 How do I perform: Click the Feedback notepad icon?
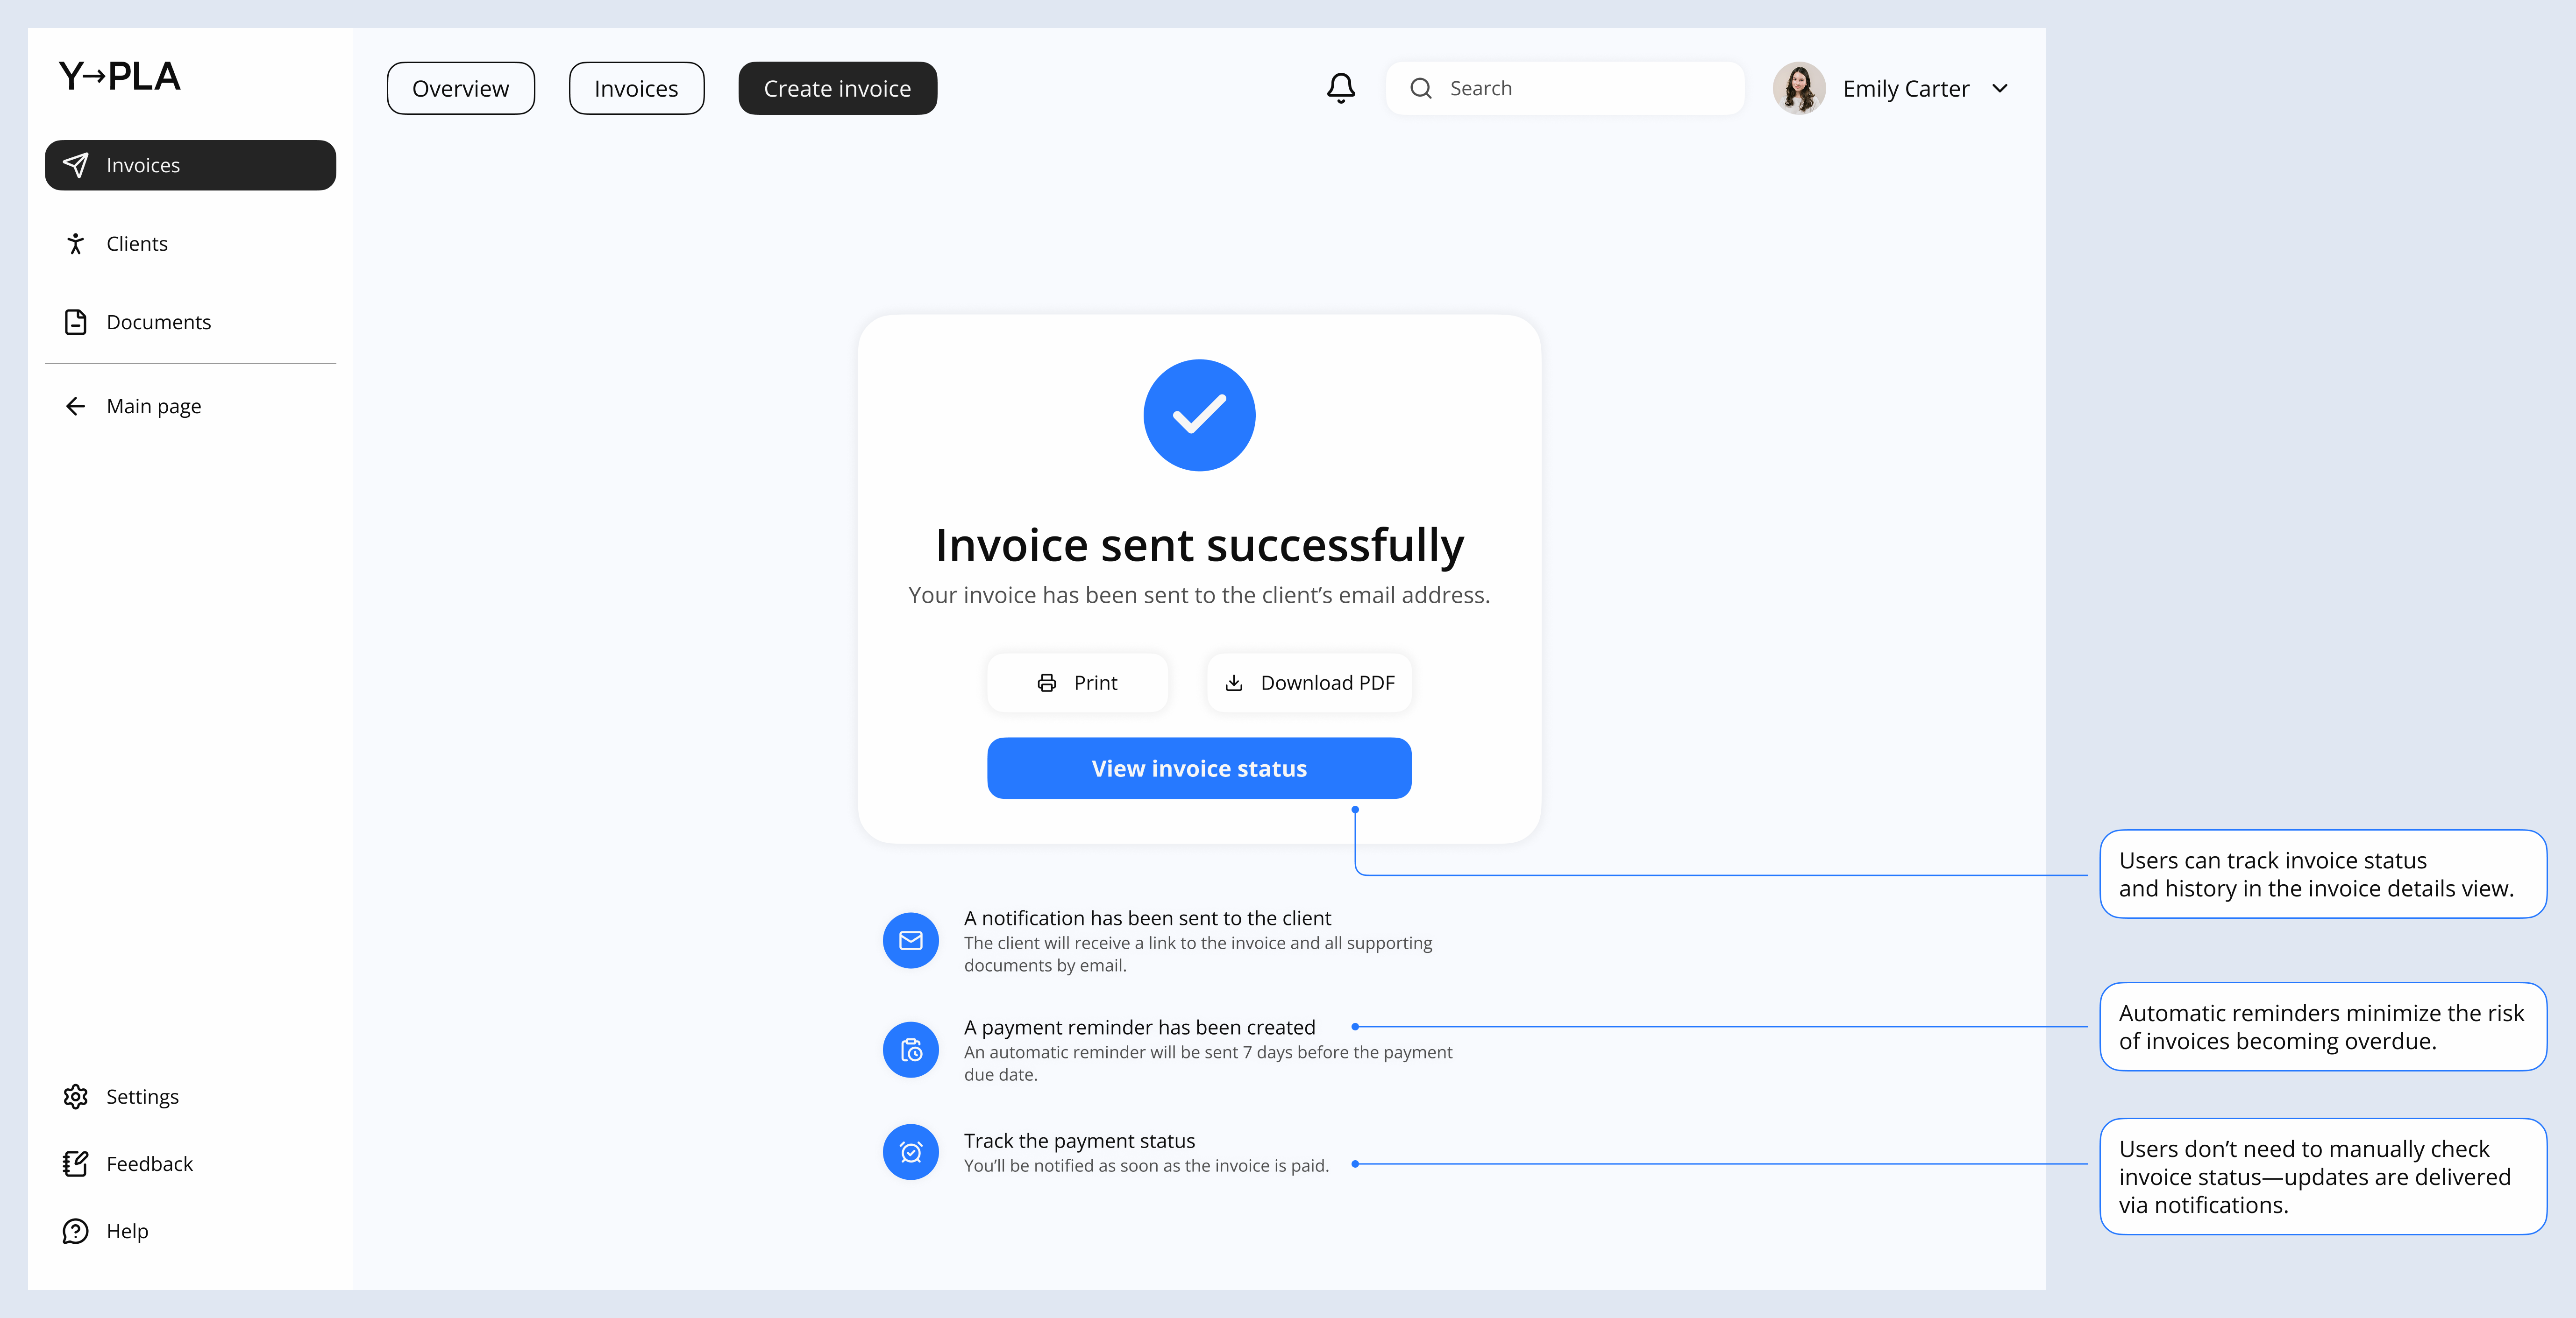coord(76,1163)
